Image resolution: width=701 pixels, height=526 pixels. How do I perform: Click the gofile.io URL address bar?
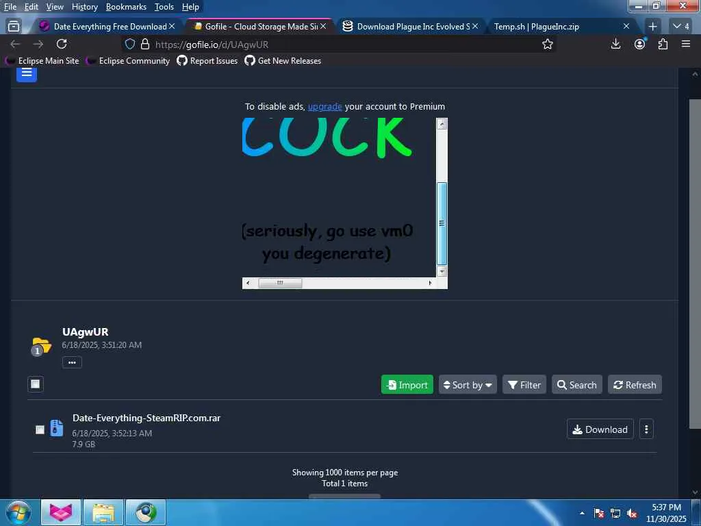coord(340,44)
